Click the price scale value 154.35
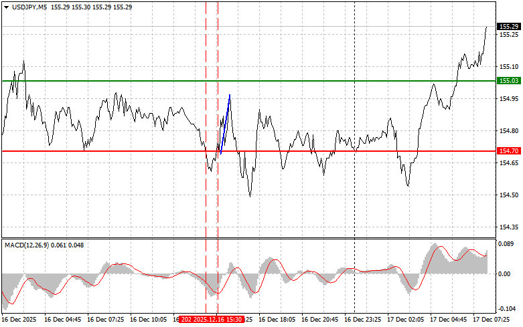 click(509, 227)
